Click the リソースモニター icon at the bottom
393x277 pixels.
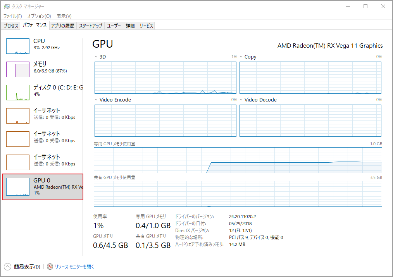click(x=50, y=267)
